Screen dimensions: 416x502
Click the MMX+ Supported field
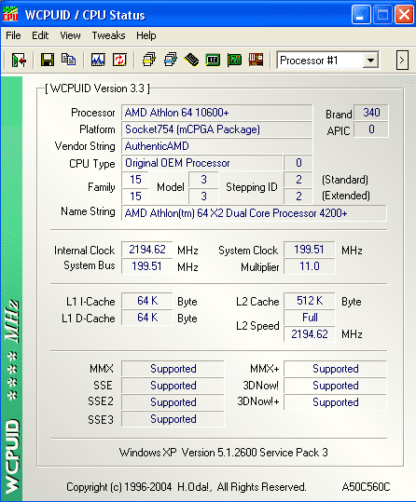click(x=335, y=369)
